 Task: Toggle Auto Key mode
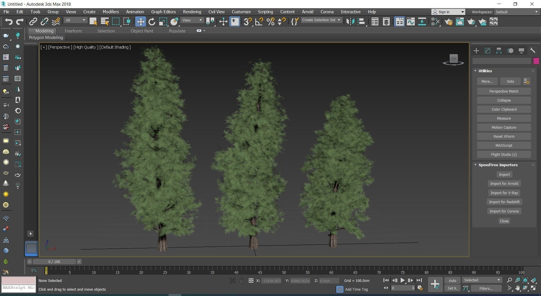coord(452,280)
